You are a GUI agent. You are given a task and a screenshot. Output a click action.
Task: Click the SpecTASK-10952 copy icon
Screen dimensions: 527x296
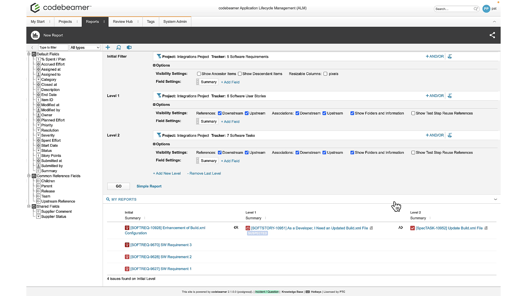(x=486, y=228)
